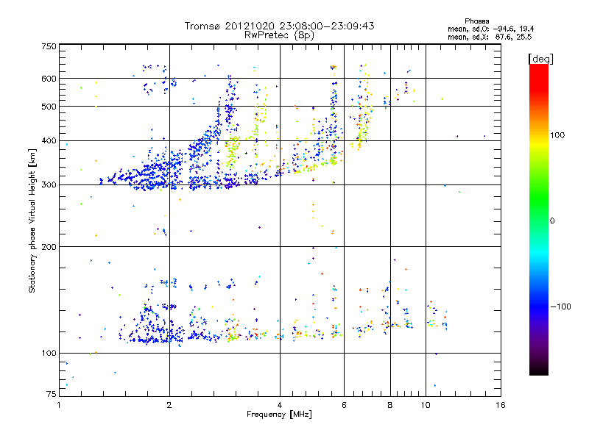Click the '300' y-axis tick label
Image resolution: width=589 pixels, height=441 pixels.
tap(49, 185)
